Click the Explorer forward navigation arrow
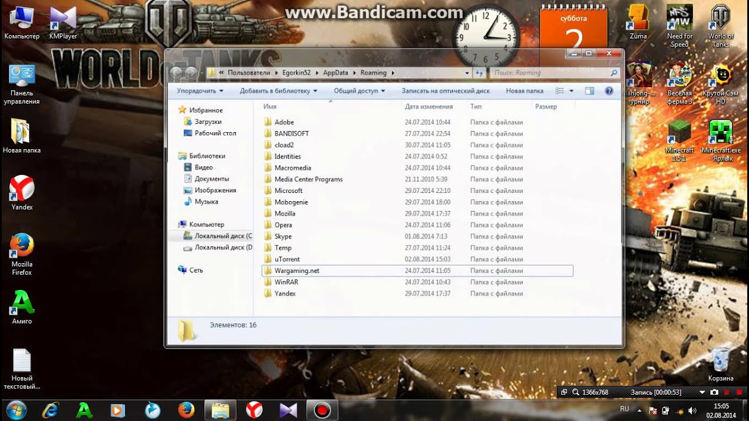Image resolution: width=749 pixels, height=421 pixels. point(191,73)
